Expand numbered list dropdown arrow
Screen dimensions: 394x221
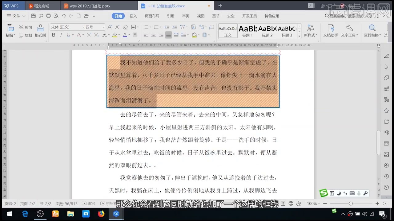click(160, 27)
